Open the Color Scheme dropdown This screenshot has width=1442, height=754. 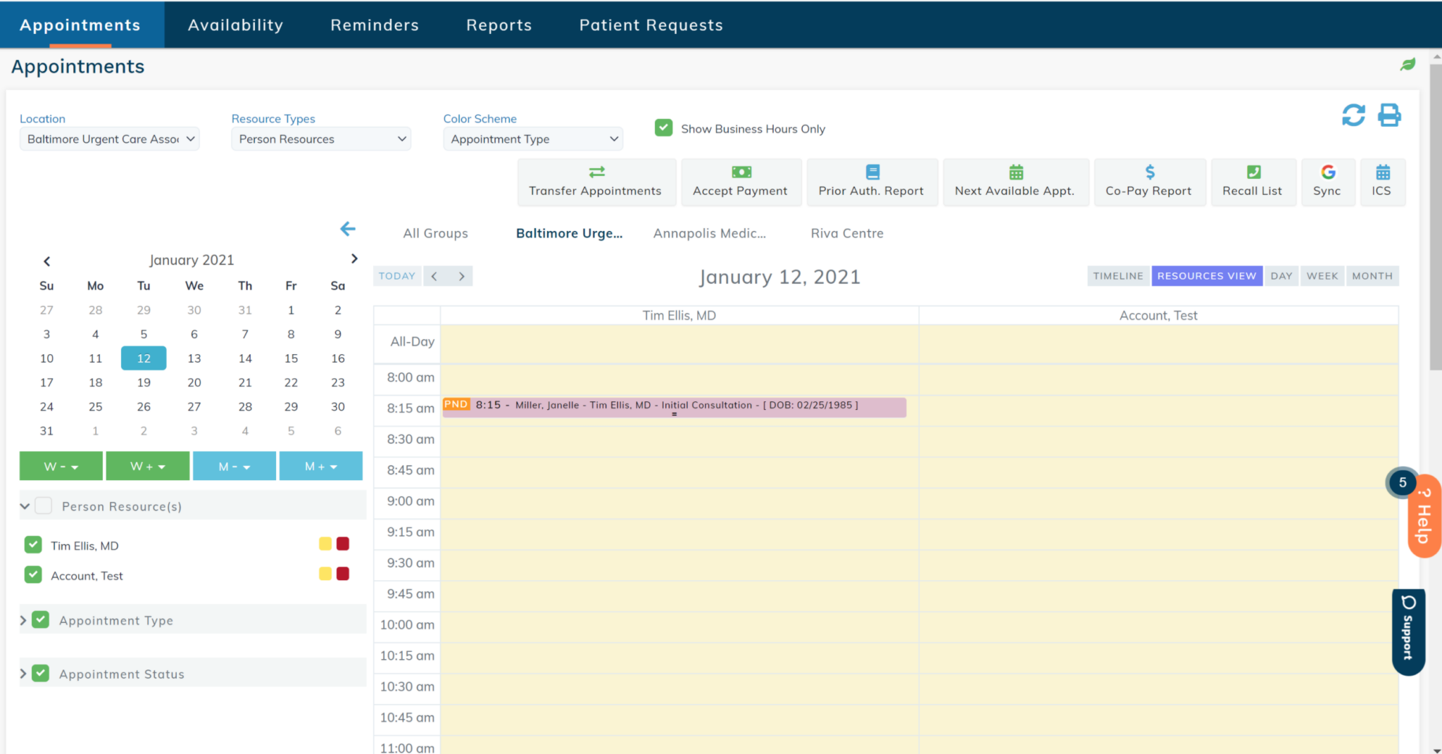tap(532, 139)
